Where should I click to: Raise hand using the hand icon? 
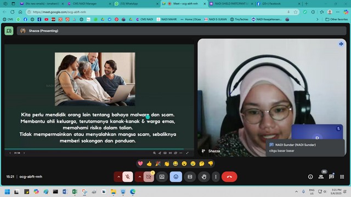pyautogui.click(x=203, y=177)
